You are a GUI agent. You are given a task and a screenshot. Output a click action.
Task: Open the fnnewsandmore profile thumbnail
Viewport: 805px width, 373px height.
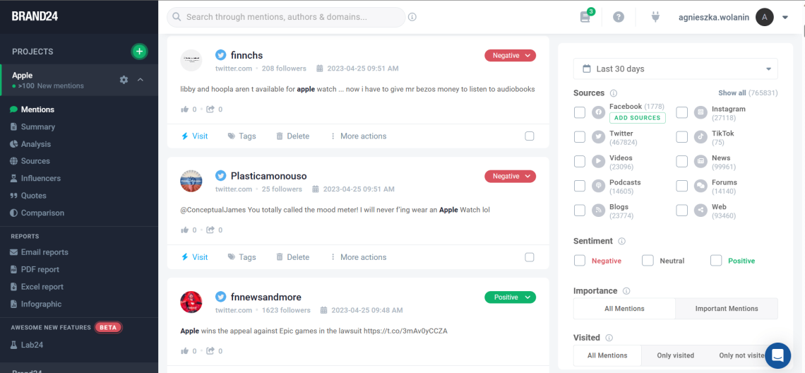pyautogui.click(x=191, y=302)
